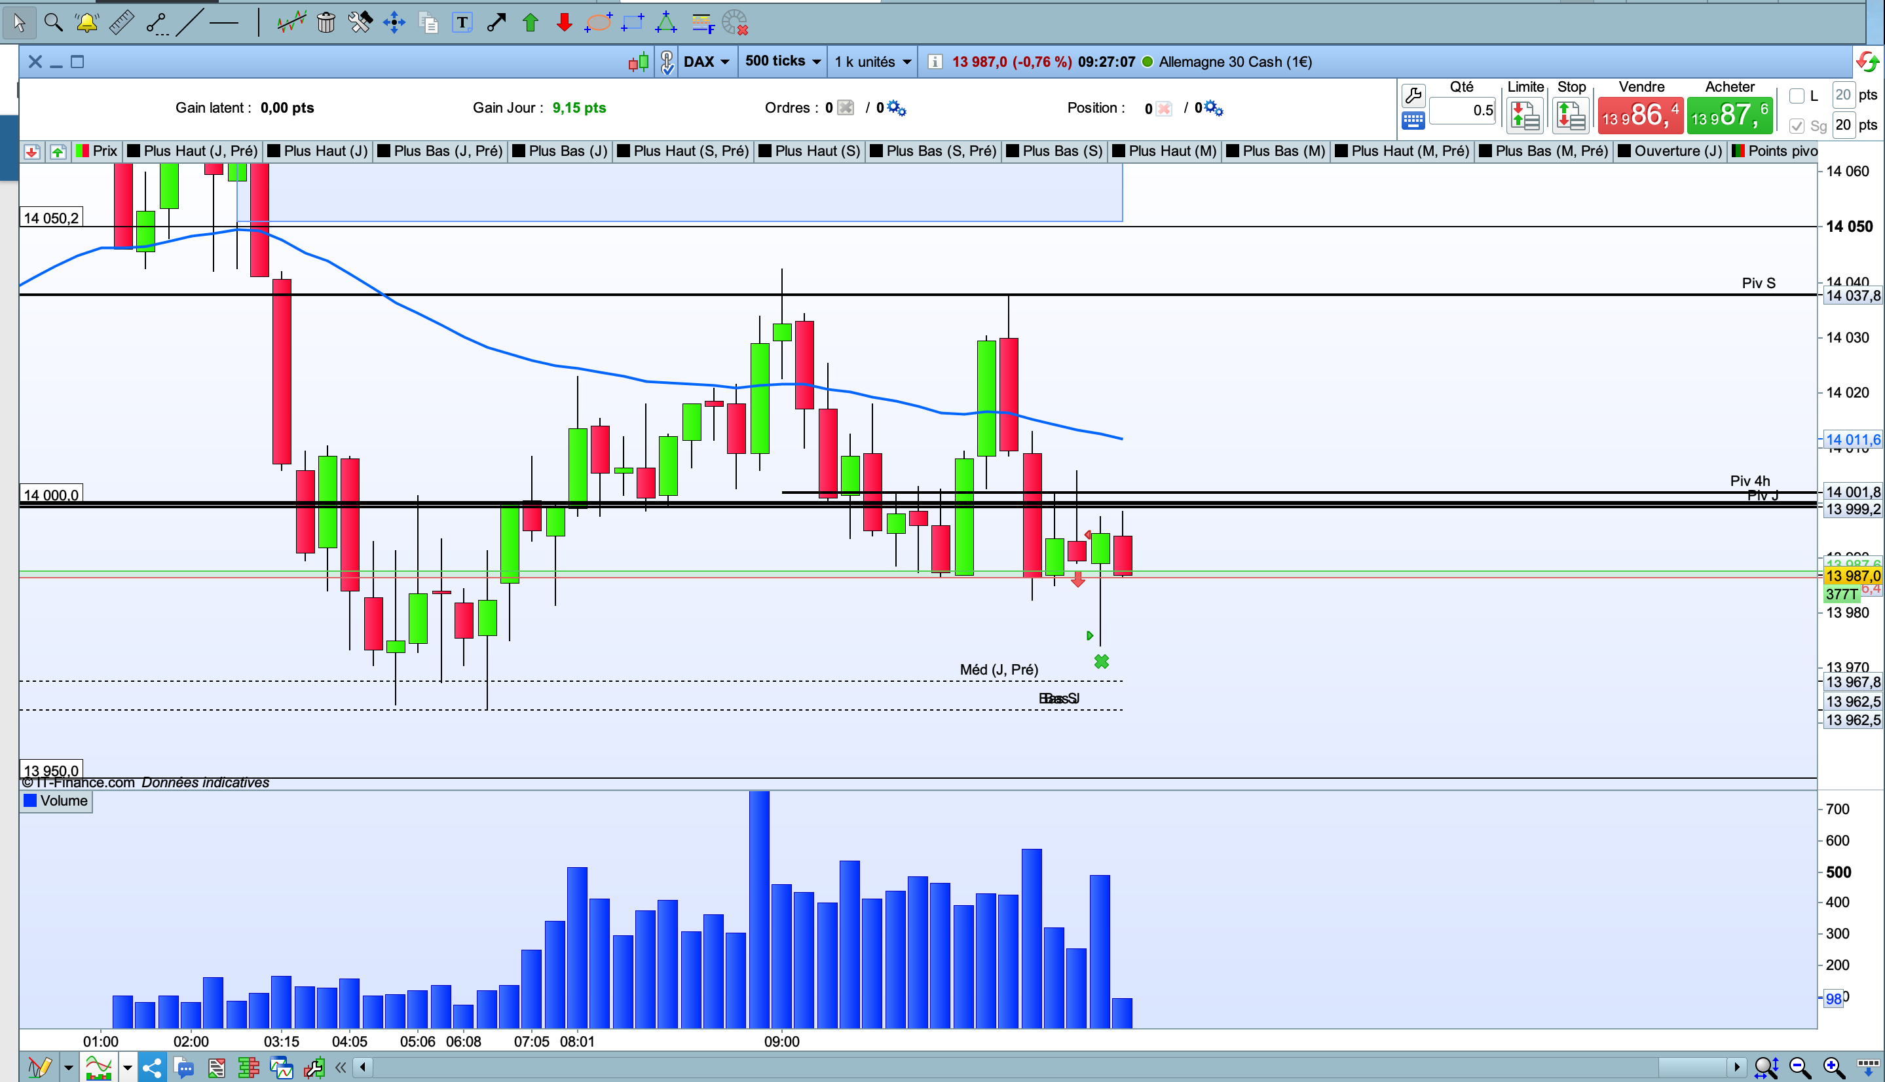1885x1082 pixels.
Task: Select the text annotation tool
Action: pos(462,22)
